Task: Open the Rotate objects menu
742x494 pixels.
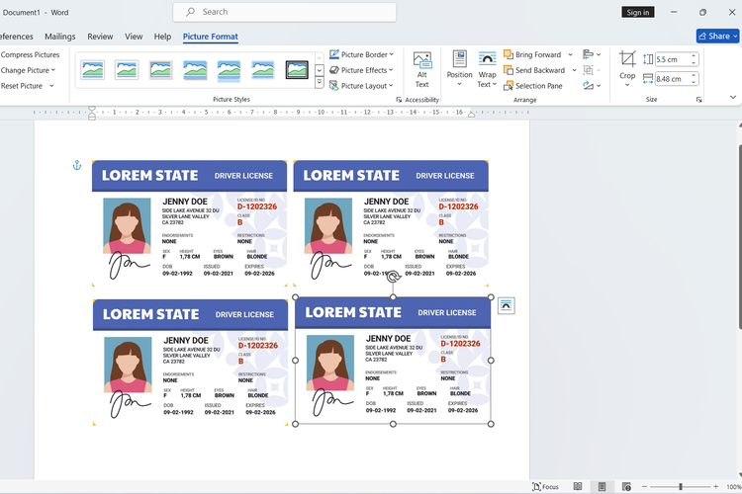Action: [592, 86]
